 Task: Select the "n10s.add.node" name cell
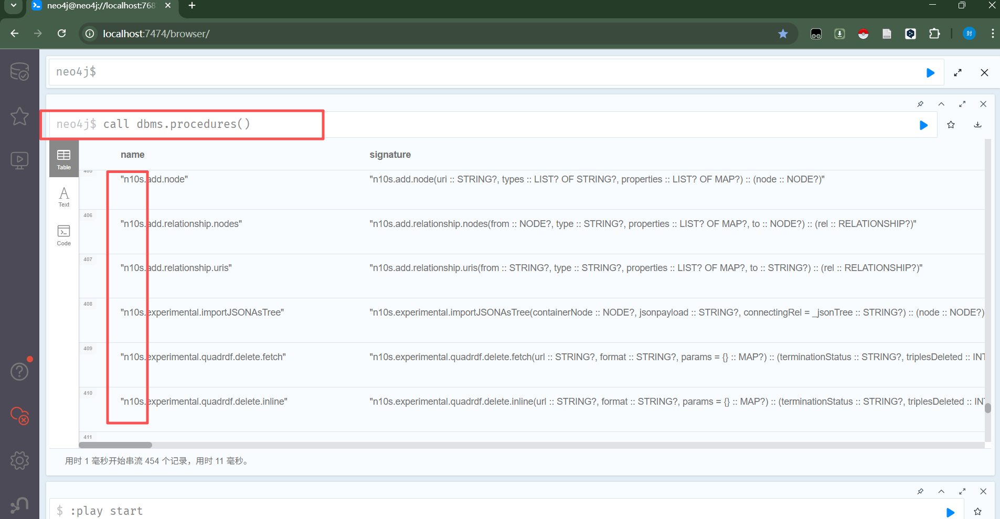(x=154, y=179)
